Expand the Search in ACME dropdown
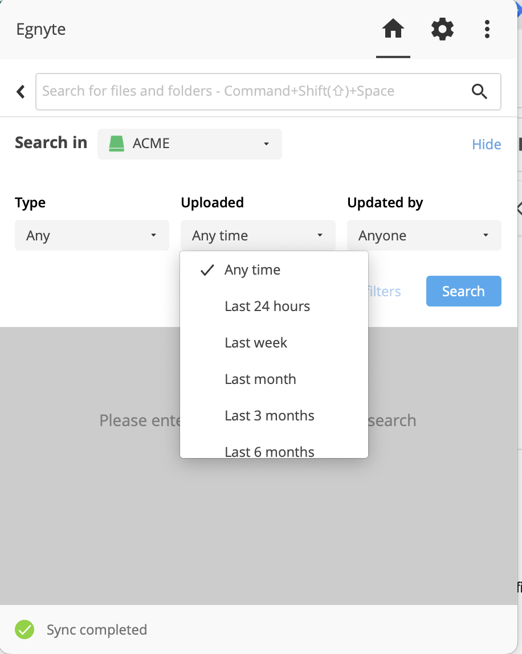This screenshot has height=654, width=522. (190, 144)
